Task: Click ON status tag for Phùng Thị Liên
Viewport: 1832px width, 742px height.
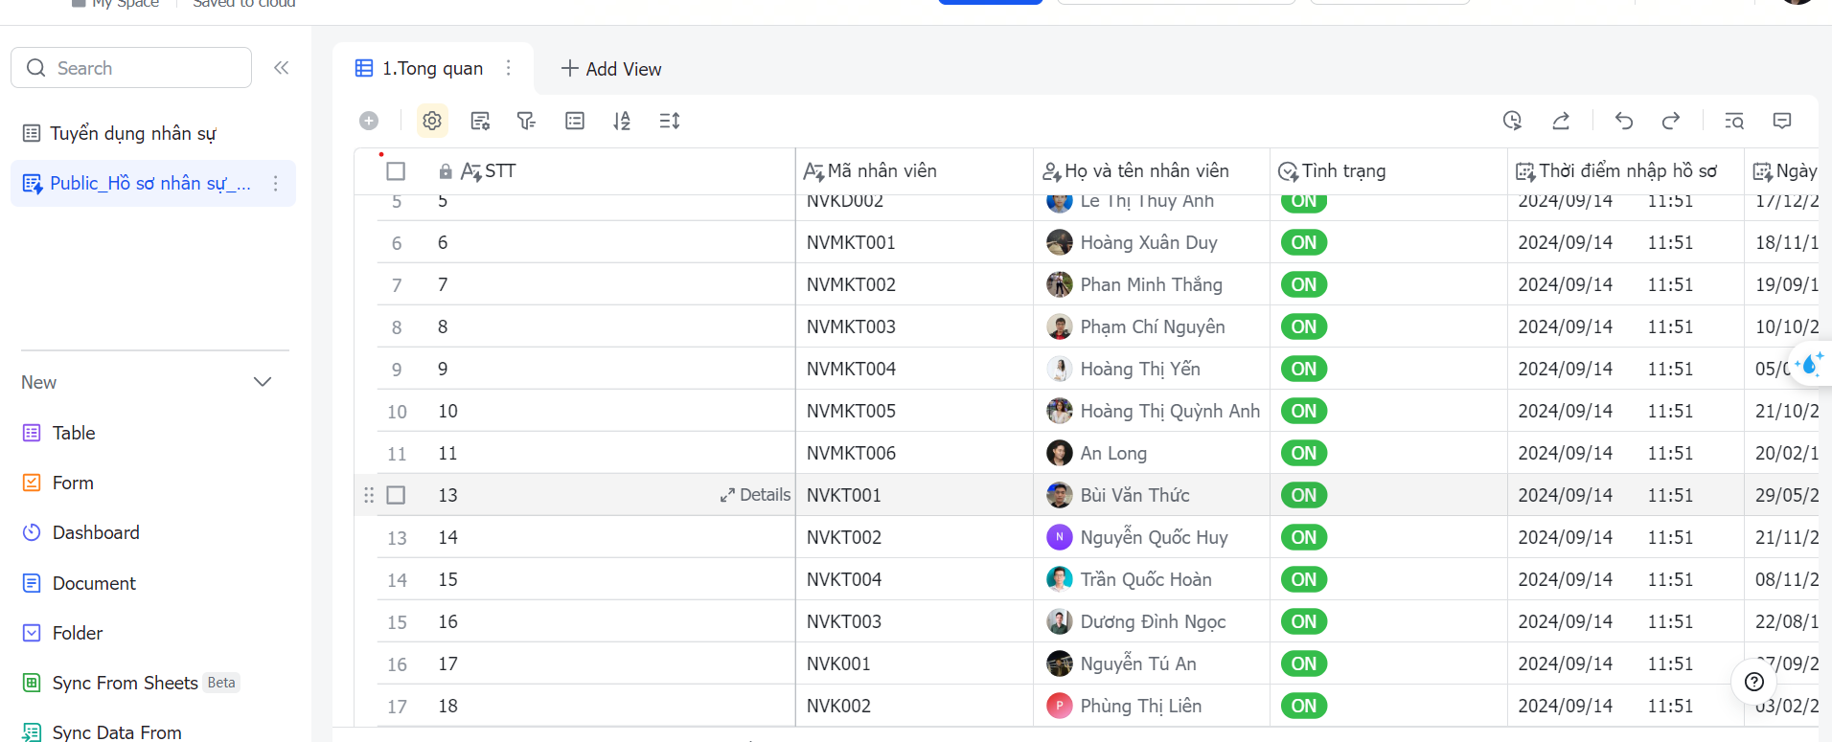Action: tap(1304, 706)
